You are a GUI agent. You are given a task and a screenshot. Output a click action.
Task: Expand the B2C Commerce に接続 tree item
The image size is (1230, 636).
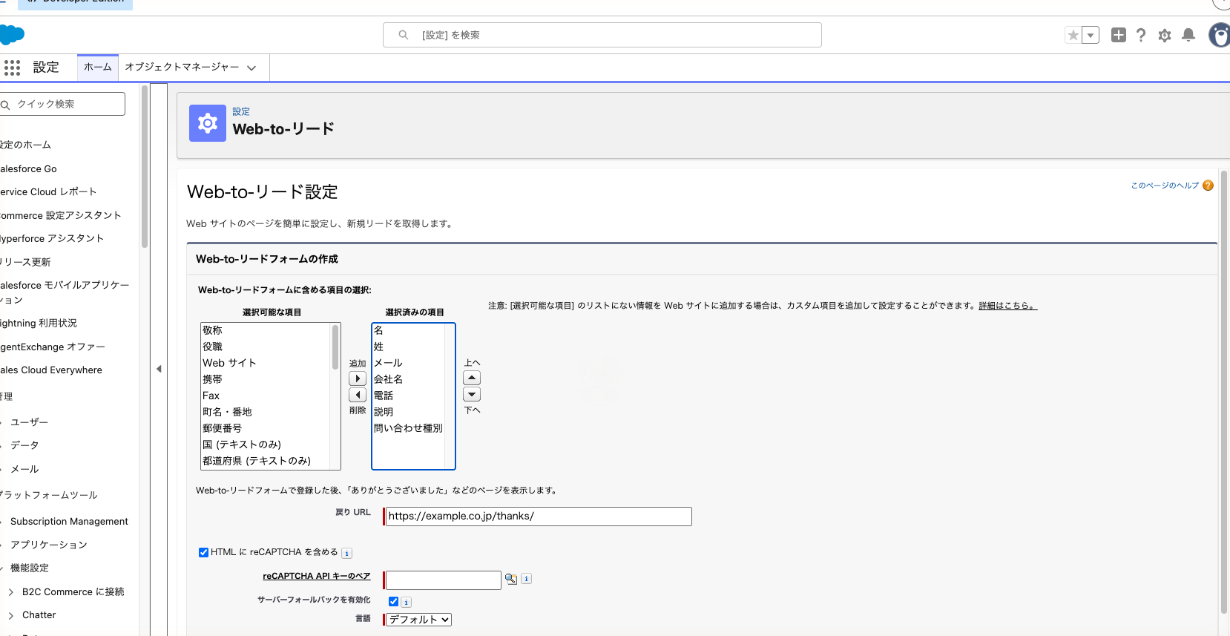11,592
